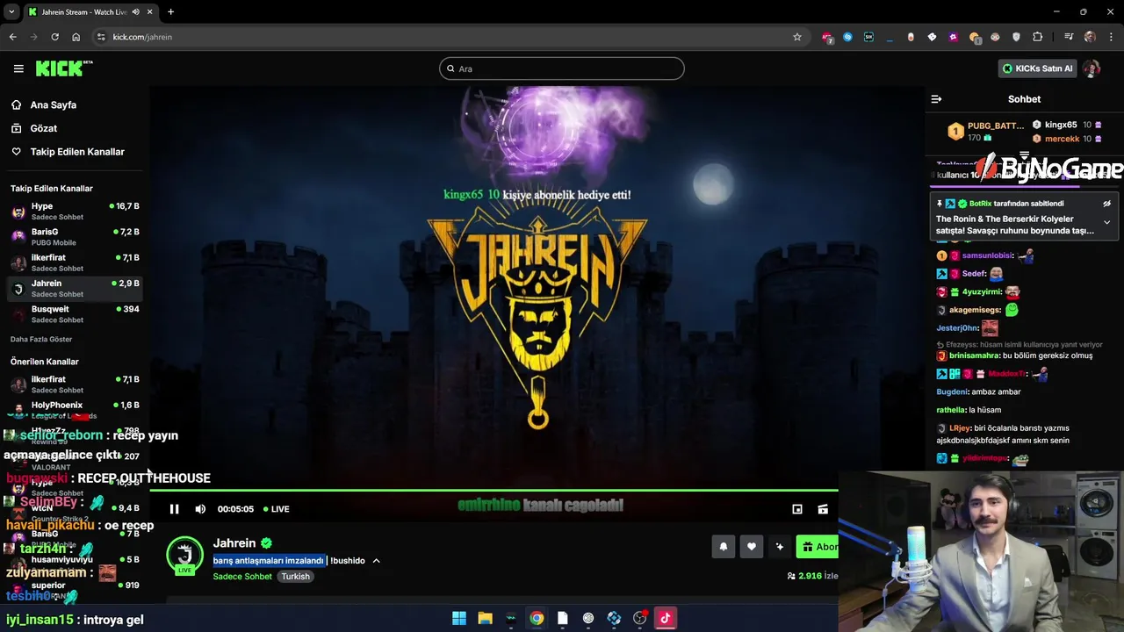Click the green Abone subscribe button
Screen dimensions: 1124x632
pyautogui.click(x=818, y=547)
